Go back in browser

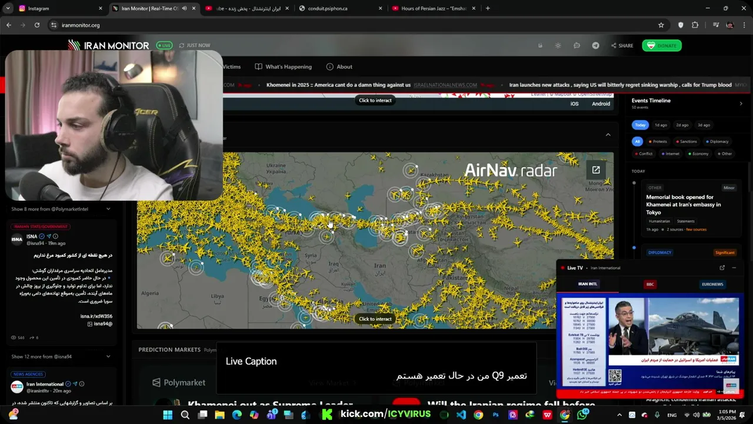click(x=8, y=25)
